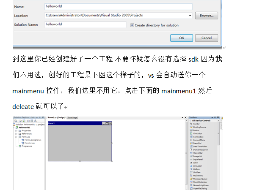The image size is (254, 190).
Task: Select the ListView control in Toolbox
Action: (197, 172)
